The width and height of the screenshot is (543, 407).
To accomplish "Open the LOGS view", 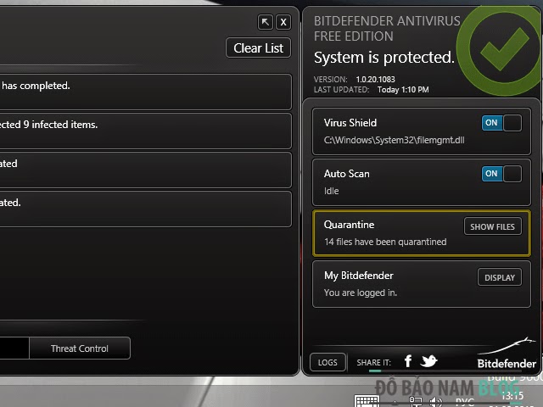I will pyautogui.click(x=327, y=362).
